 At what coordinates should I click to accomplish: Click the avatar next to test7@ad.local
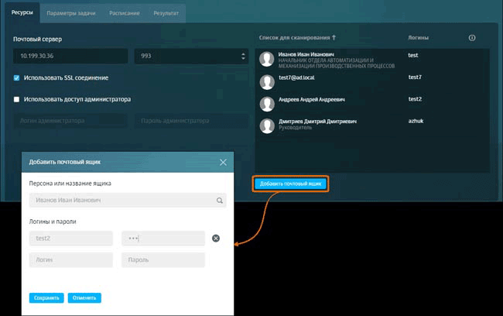(267, 82)
